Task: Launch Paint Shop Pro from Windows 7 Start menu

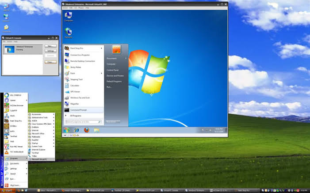Action: tap(84, 48)
